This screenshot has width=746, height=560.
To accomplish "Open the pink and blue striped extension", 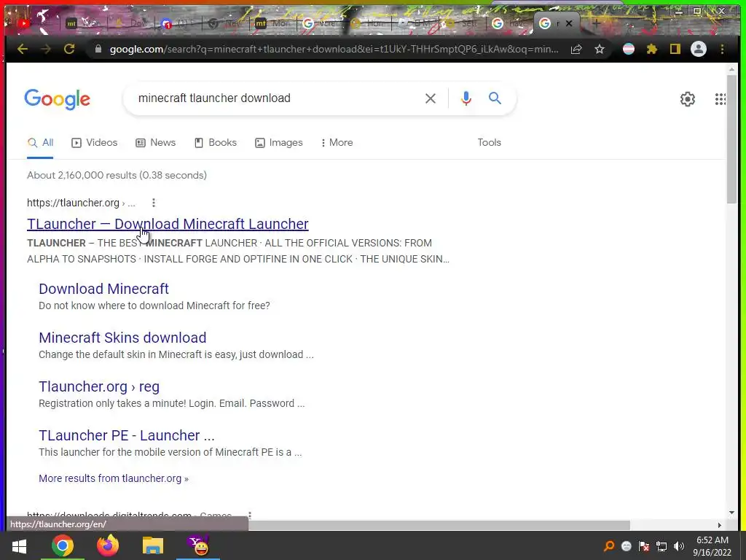I will (629, 49).
